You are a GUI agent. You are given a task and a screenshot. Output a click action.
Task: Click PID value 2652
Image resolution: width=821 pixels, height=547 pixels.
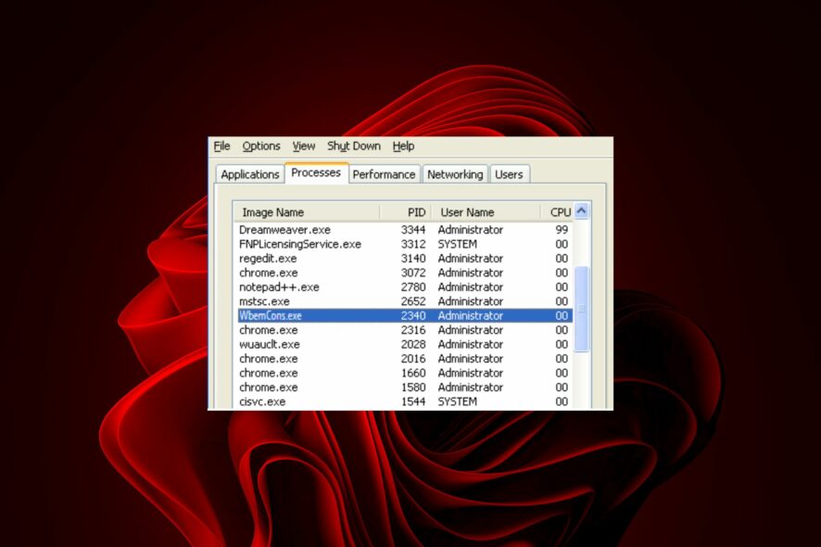click(413, 301)
